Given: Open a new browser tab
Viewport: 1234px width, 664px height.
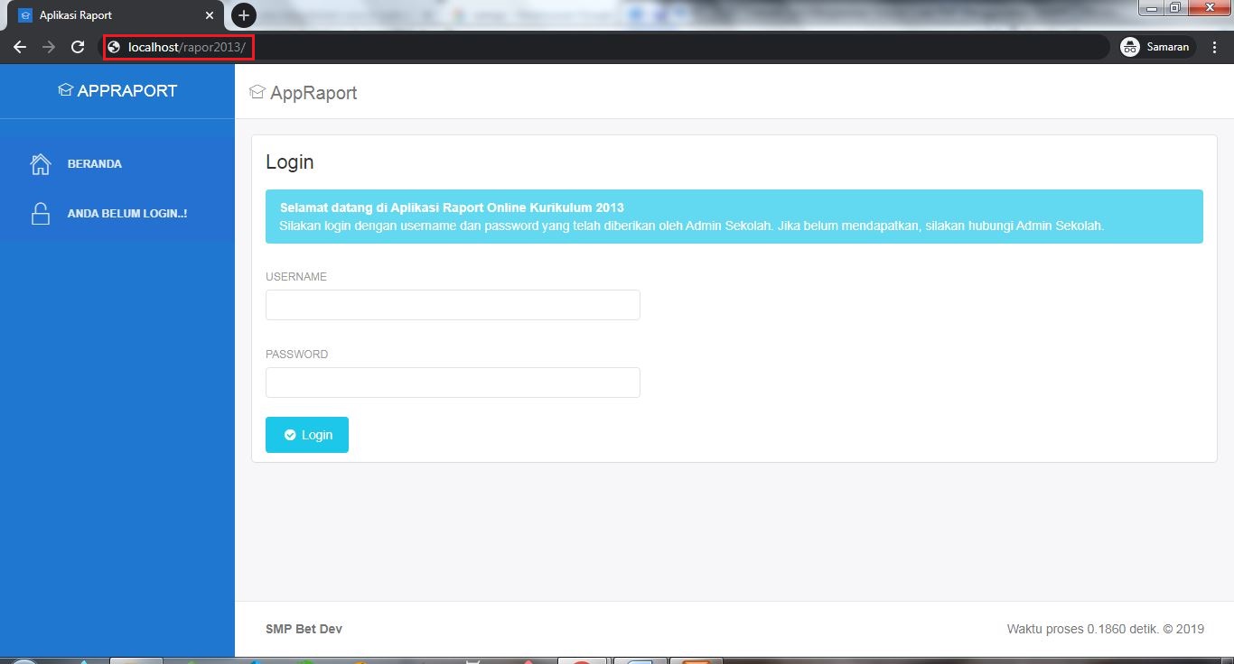Looking at the screenshot, I should click(x=242, y=14).
